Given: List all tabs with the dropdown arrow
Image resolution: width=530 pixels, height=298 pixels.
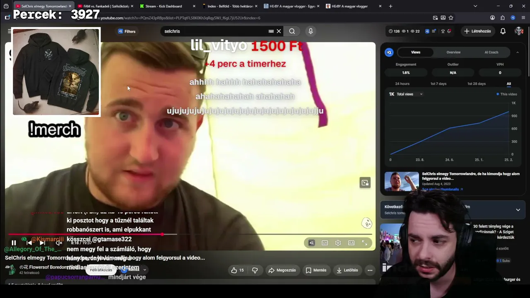Looking at the screenshot, I should click(475, 6).
